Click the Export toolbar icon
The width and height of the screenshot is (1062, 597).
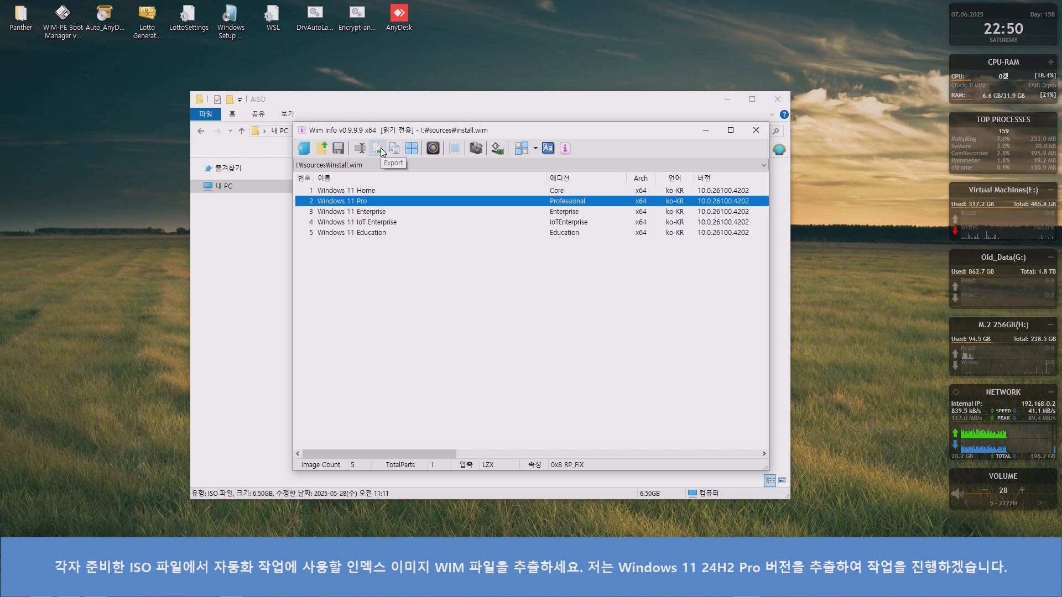click(377, 148)
